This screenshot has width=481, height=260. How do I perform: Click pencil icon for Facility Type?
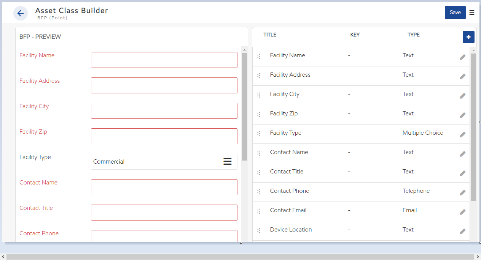click(x=462, y=134)
